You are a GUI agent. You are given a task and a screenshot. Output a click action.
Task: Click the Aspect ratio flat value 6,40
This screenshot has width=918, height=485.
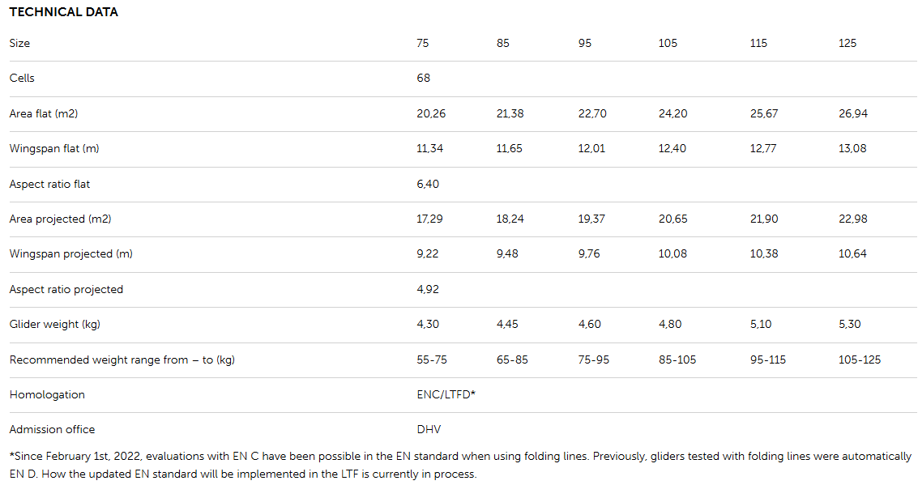(x=428, y=184)
